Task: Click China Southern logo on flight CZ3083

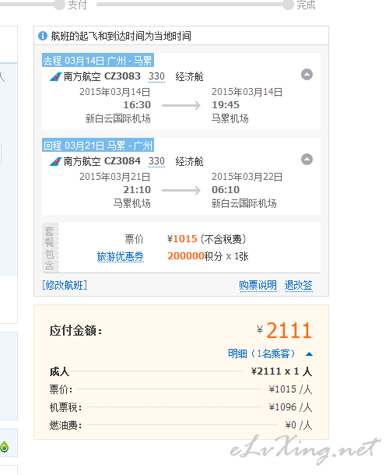Action: coord(56,76)
